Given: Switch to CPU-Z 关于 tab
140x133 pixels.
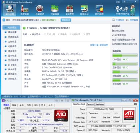Looking at the screenshot, I should 51,105.
